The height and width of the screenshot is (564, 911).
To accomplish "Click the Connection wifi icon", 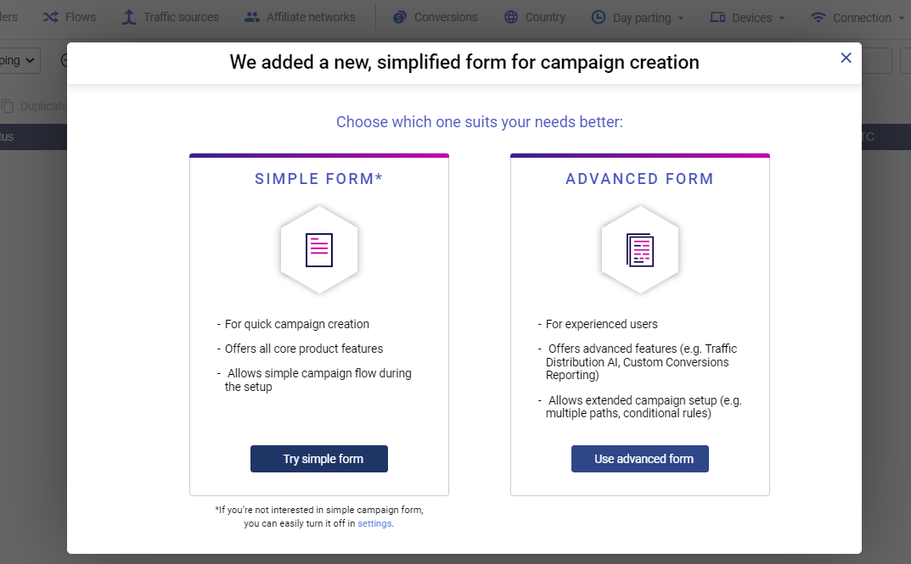I will click(x=818, y=17).
